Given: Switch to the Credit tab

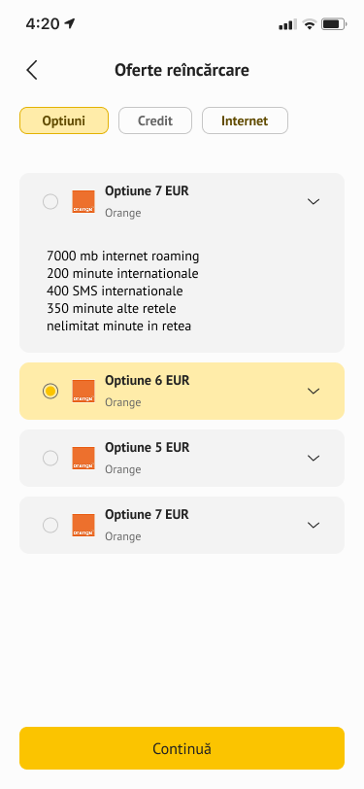Looking at the screenshot, I should click(155, 120).
